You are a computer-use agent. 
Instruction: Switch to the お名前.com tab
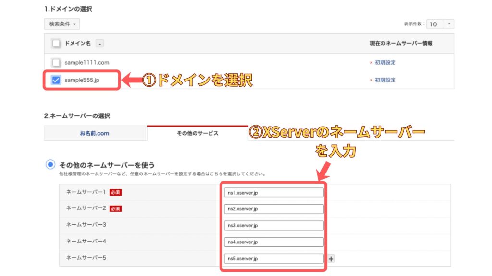click(95, 133)
